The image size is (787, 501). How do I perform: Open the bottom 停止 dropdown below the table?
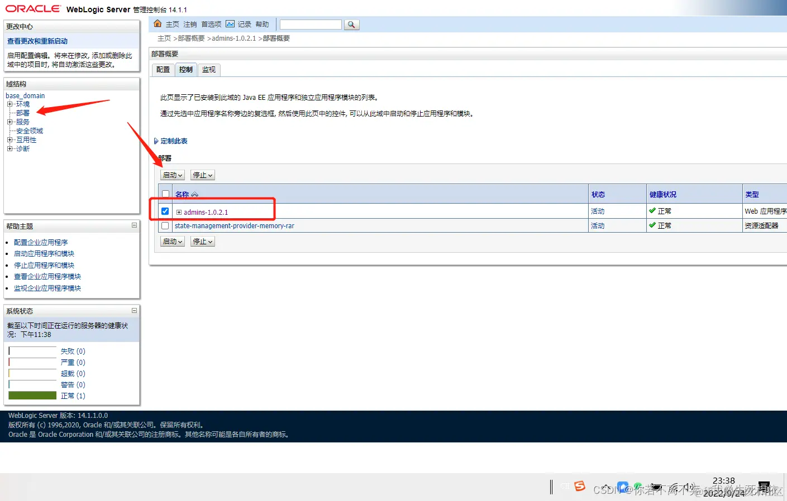[x=202, y=242]
